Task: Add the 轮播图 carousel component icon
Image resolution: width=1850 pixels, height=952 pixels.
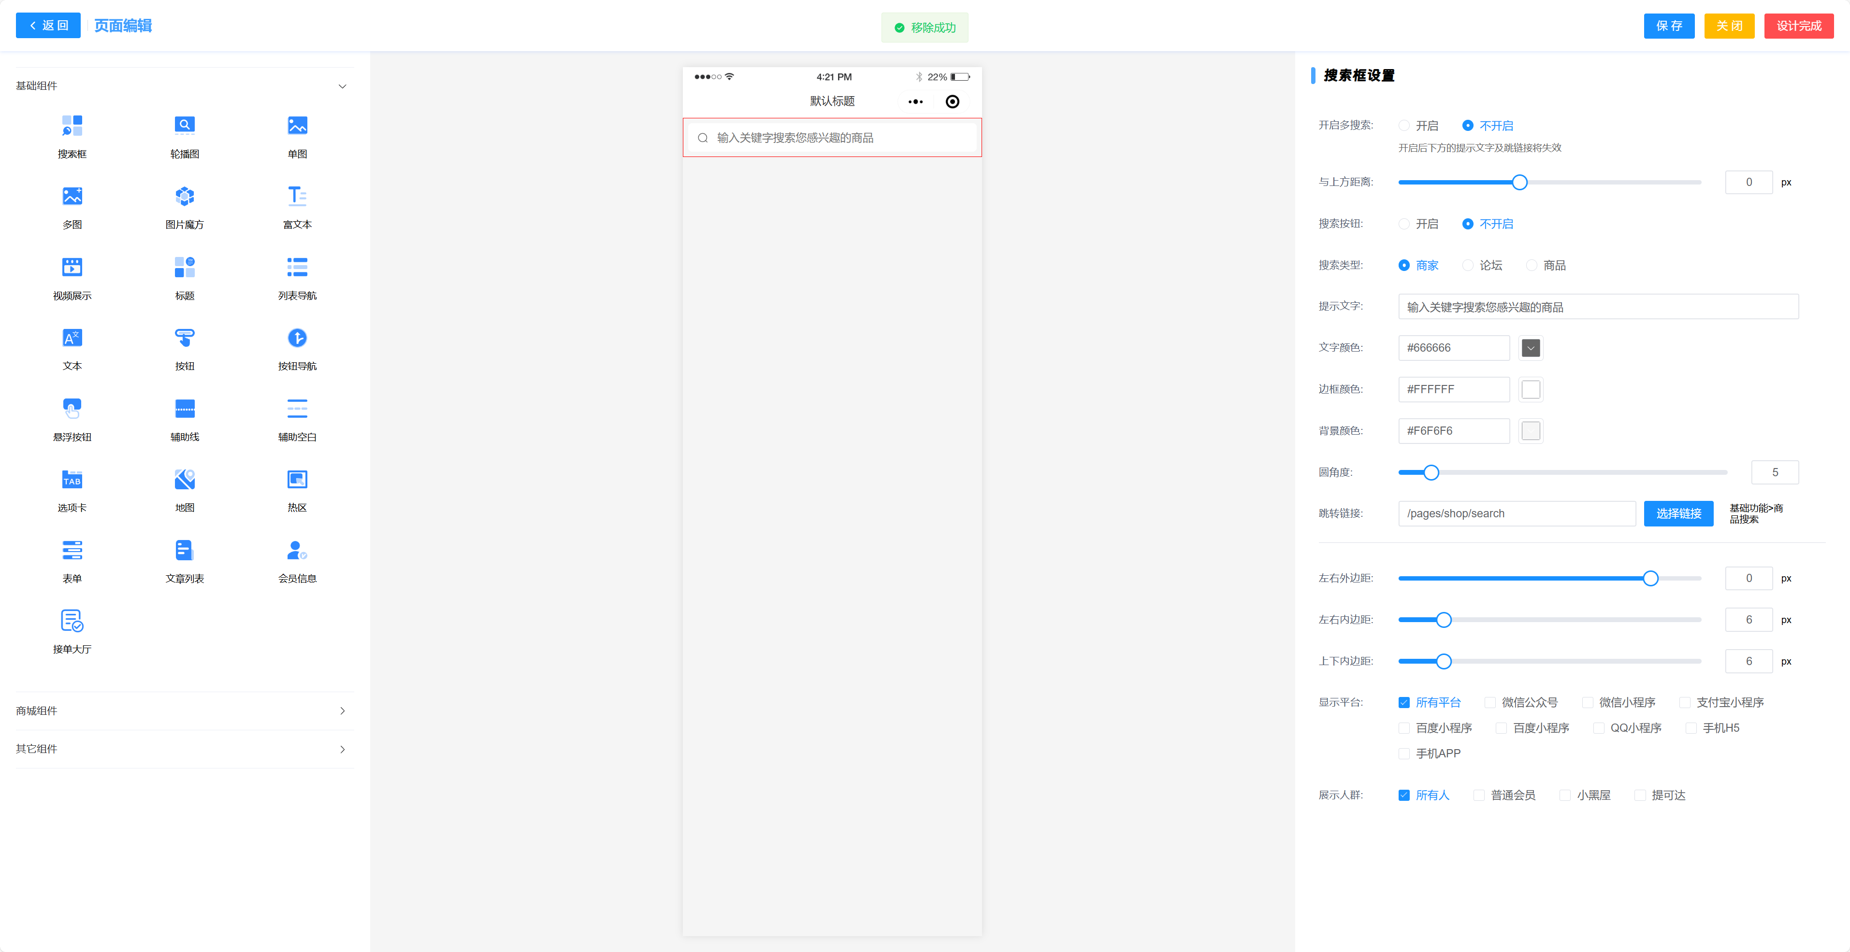Action: point(185,127)
